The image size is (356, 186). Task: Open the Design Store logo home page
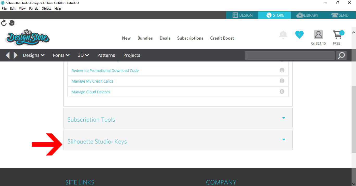pos(27,38)
